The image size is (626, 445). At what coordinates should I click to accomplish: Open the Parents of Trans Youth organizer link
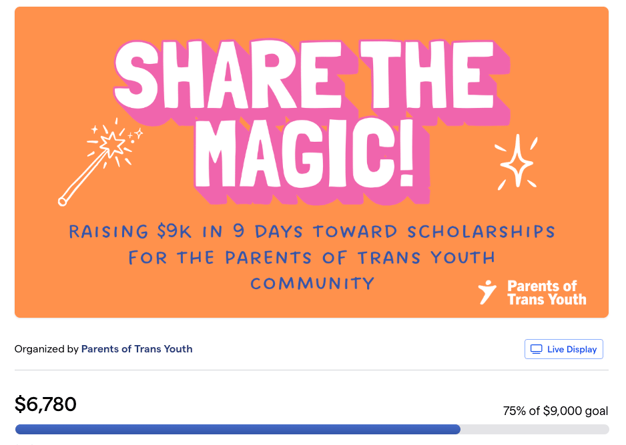point(137,348)
